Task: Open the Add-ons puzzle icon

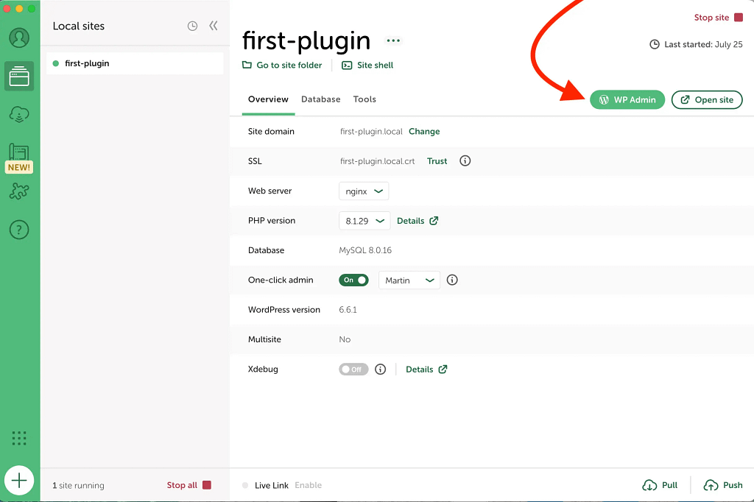Action: coord(19,191)
